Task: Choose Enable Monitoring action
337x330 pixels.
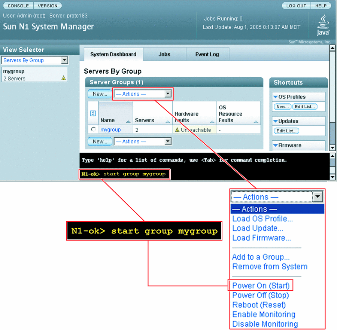Action: (x=264, y=314)
